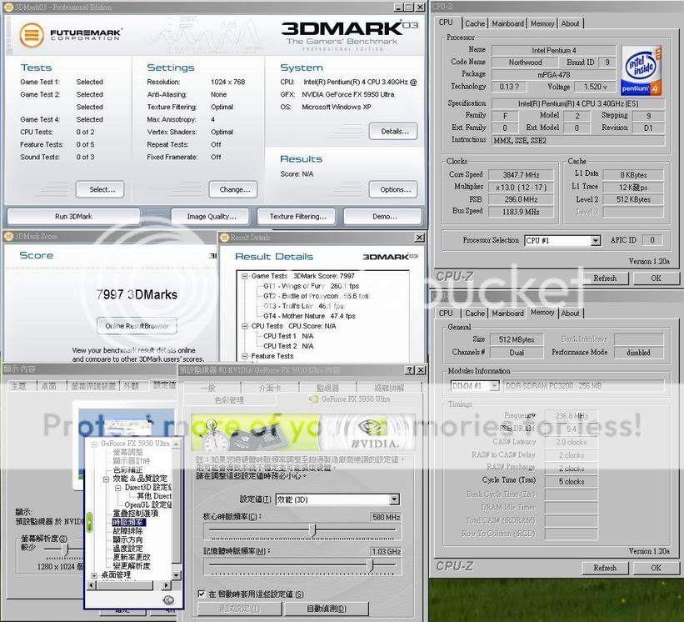This screenshot has width=684, height=622.
Task: Open the Online ResultBrowser
Action: [137, 326]
